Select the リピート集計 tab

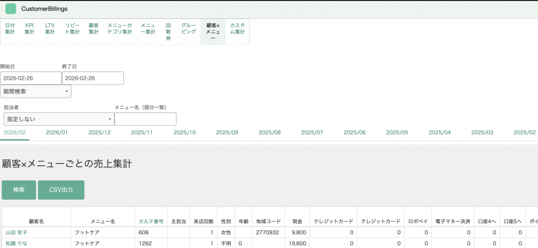(x=73, y=28)
